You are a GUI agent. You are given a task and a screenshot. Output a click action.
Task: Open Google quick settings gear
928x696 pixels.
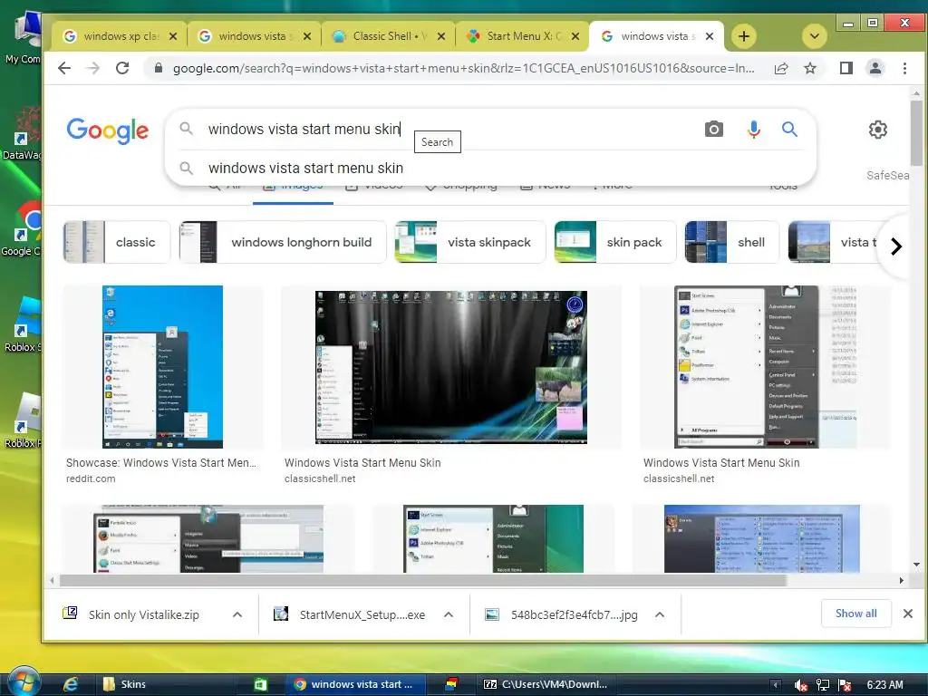tap(877, 129)
